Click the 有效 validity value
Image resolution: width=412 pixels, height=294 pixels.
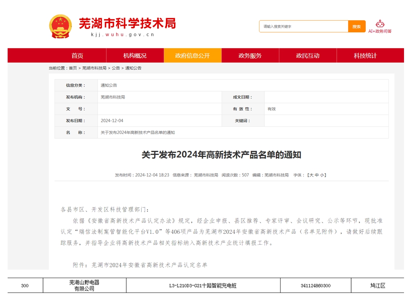272,109
